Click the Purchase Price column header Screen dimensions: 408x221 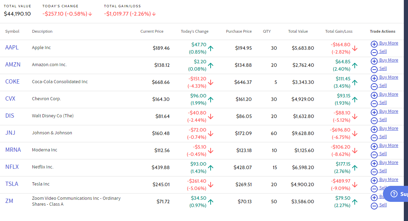238,31
